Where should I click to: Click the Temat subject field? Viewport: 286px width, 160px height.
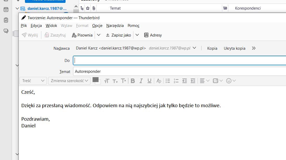(x=180, y=71)
